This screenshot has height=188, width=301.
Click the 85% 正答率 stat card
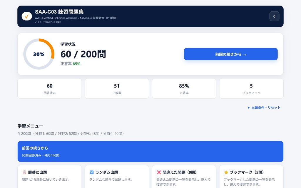tap(184, 88)
